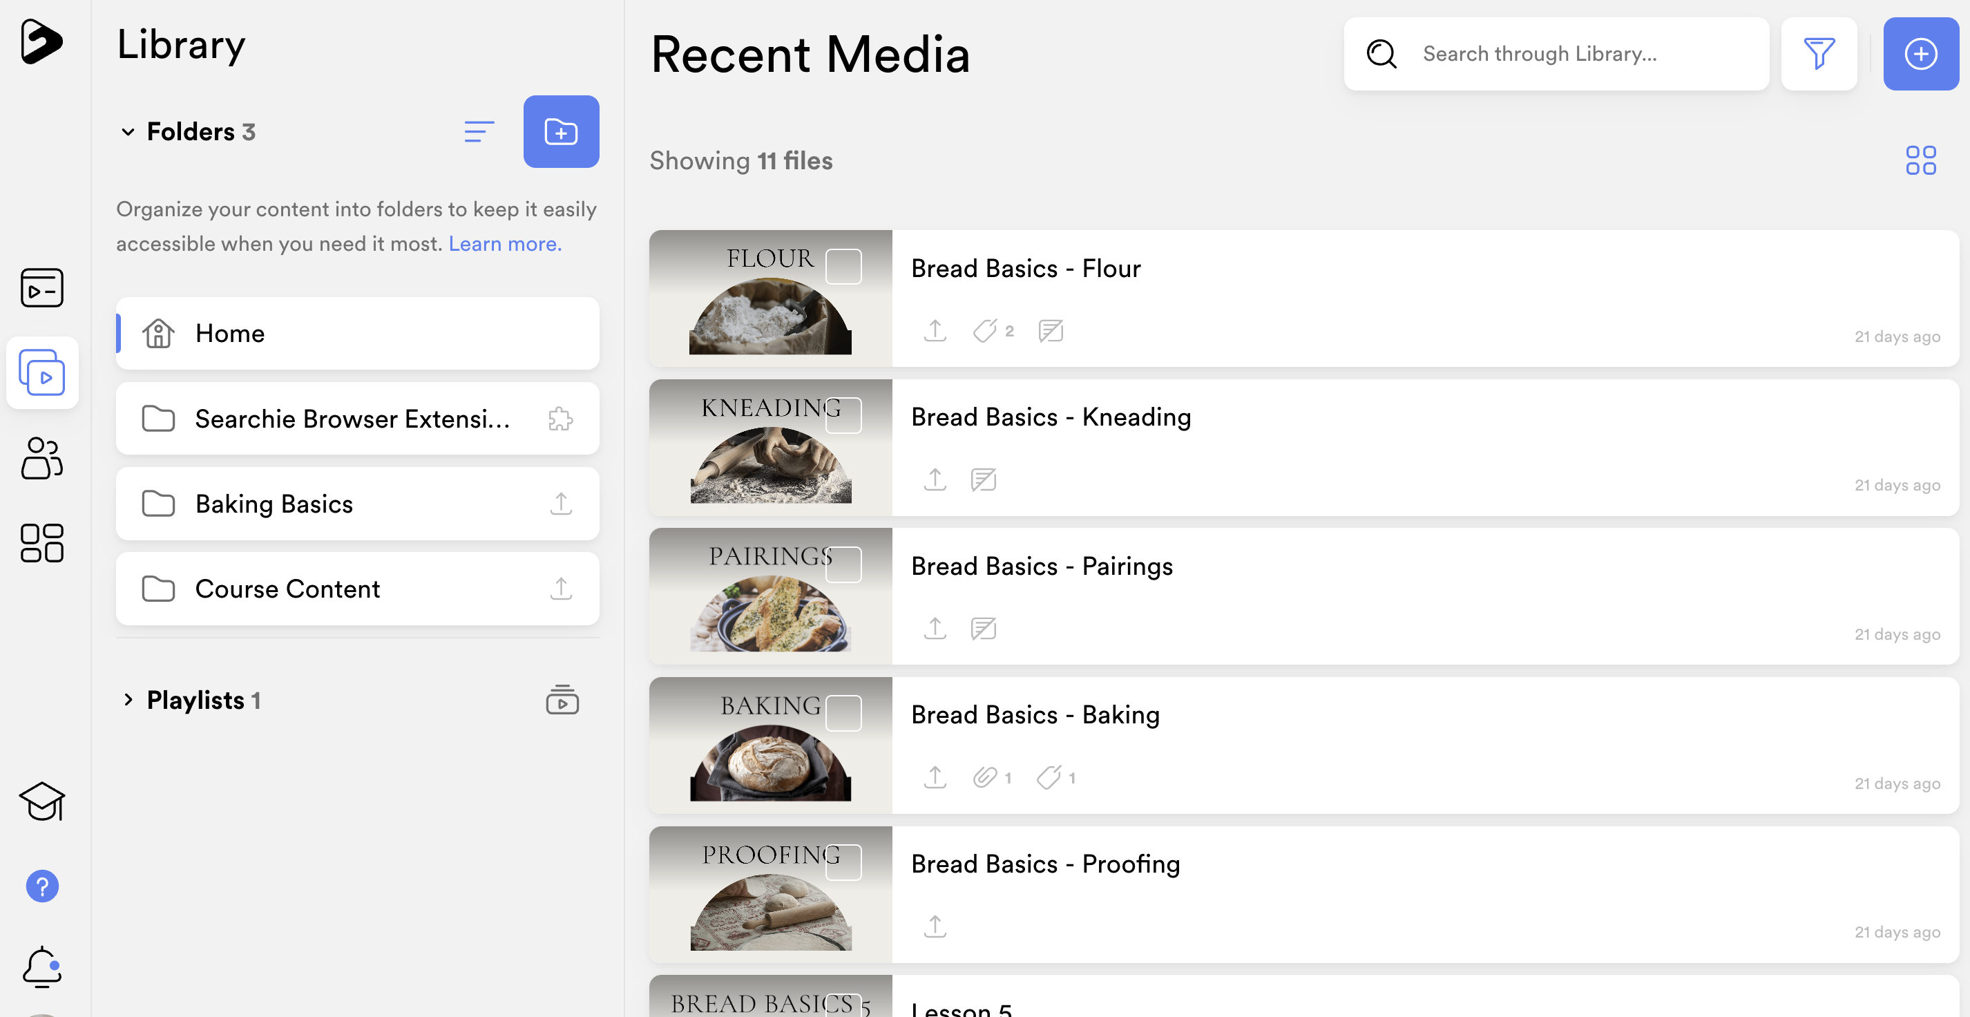The height and width of the screenshot is (1017, 1970).
Task: Open the Course Content folder
Action: click(358, 588)
